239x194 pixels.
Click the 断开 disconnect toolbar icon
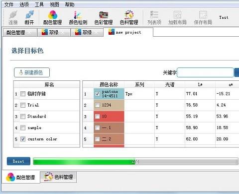pos(29,18)
